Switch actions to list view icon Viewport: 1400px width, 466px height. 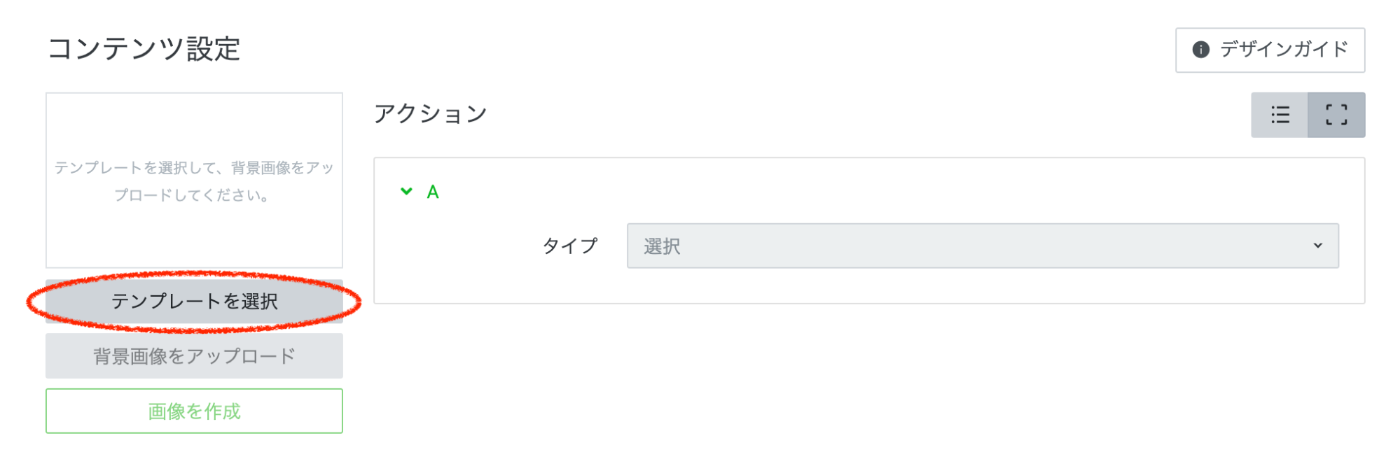tap(1280, 115)
